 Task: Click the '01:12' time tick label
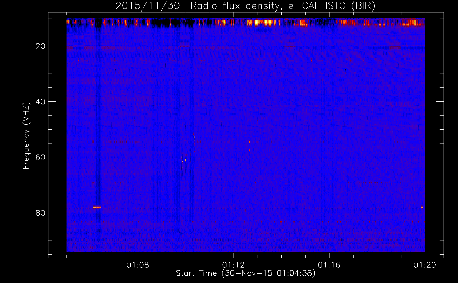coord(234,265)
